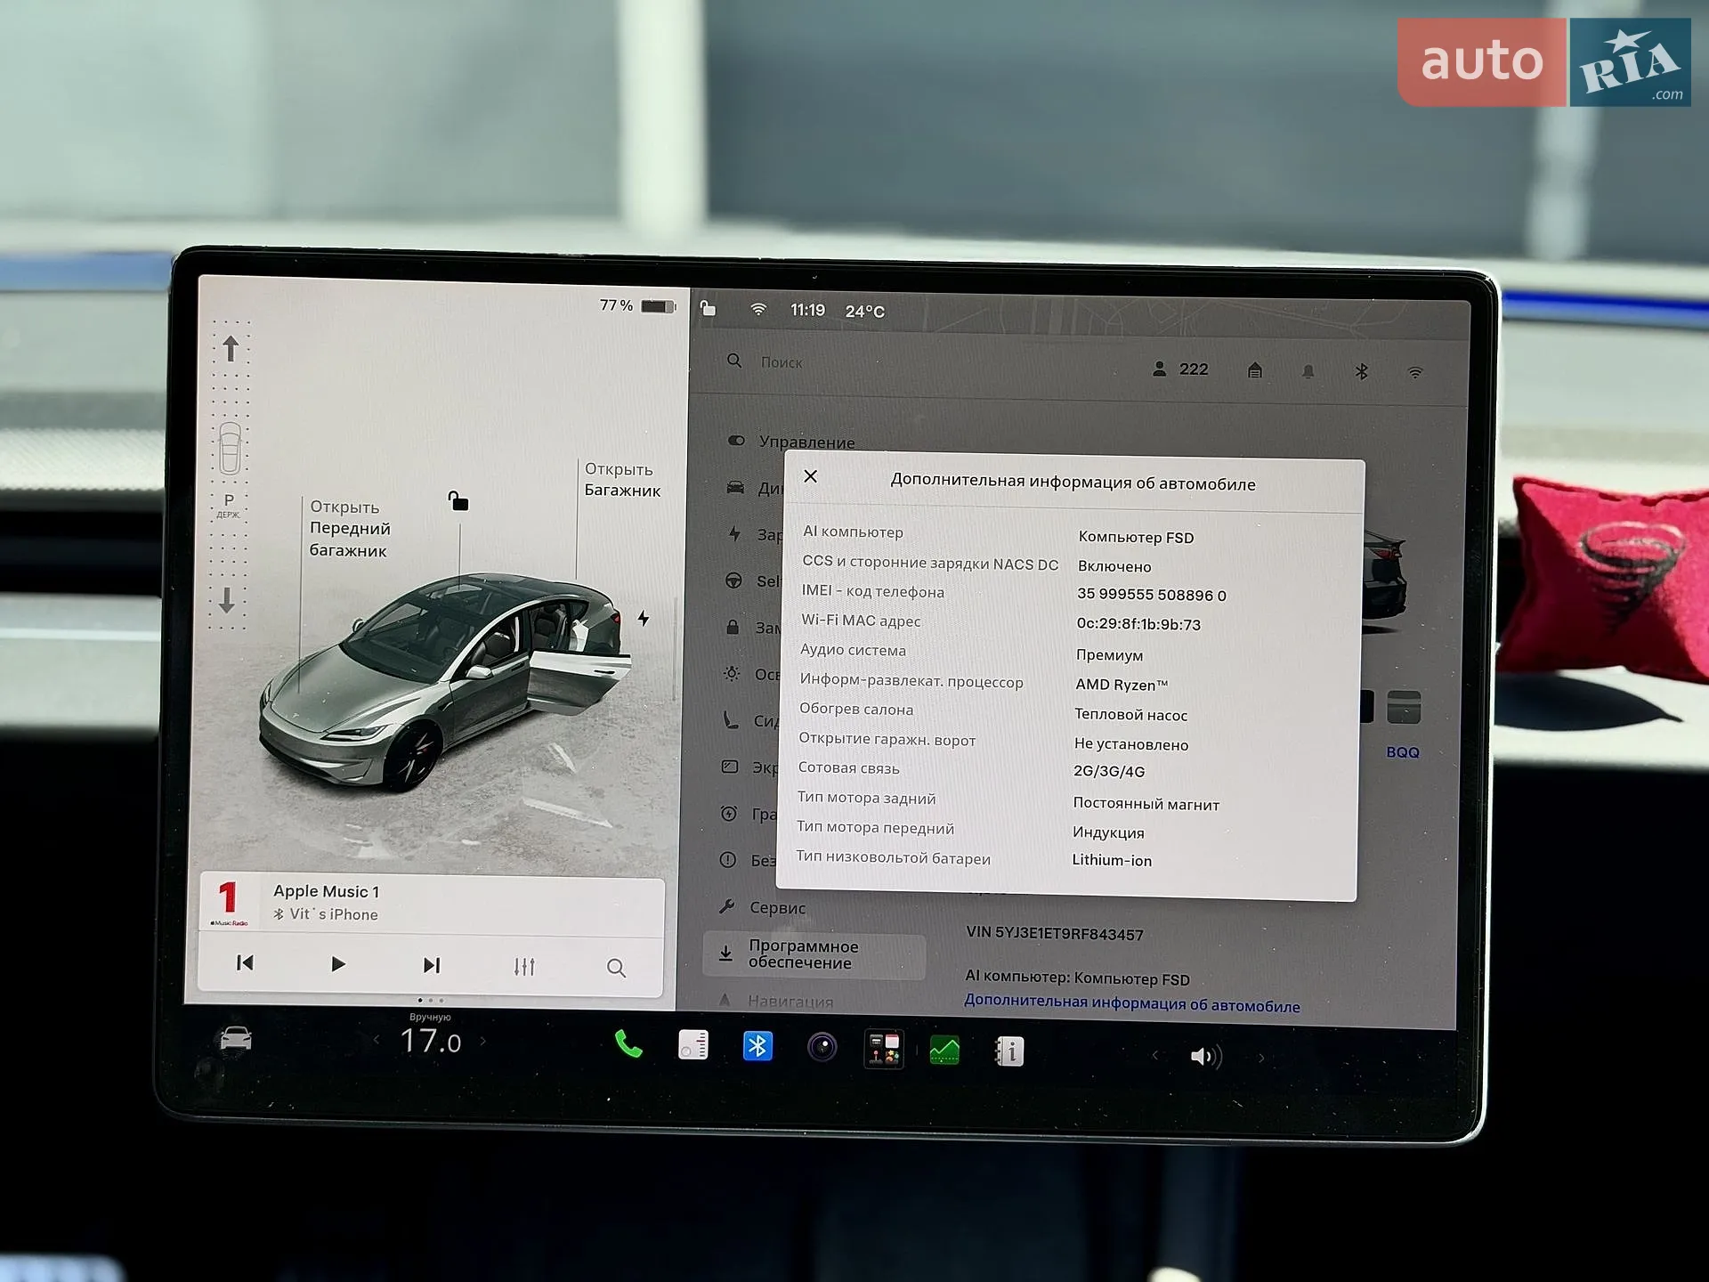Open driver profile 222
Viewport: 1709px width, 1282px height.
coord(1180,369)
